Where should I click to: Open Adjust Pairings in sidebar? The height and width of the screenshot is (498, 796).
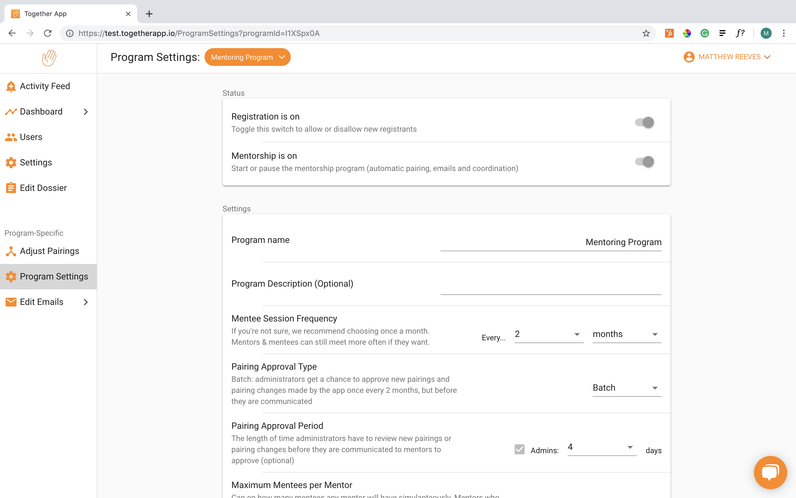[49, 251]
